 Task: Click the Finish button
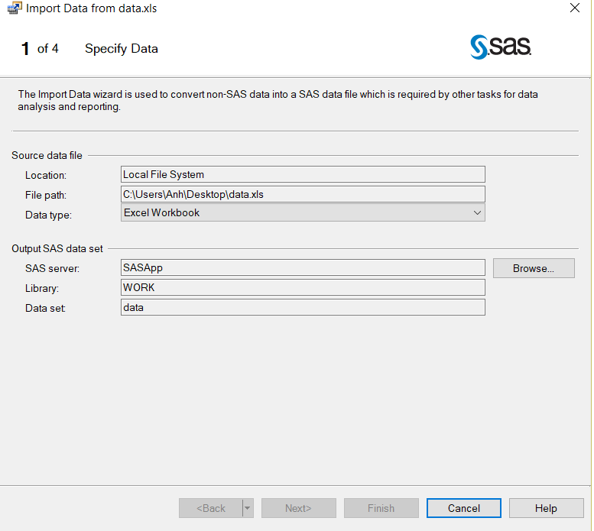(x=381, y=508)
